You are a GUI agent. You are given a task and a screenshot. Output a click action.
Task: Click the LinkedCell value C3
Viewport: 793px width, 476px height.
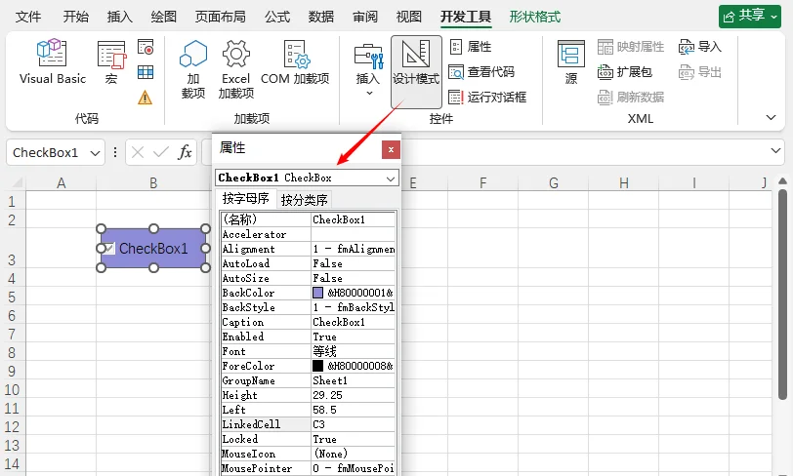pos(353,424)
